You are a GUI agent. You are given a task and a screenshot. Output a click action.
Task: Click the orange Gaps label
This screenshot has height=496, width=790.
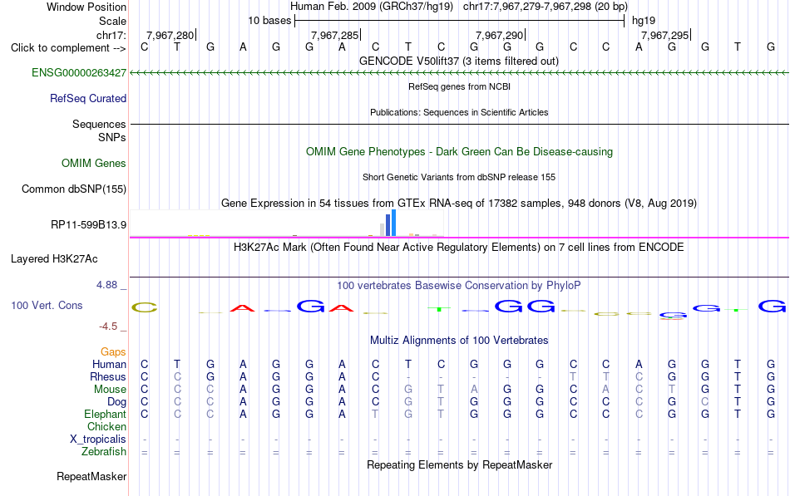click(x=113, y=352)
